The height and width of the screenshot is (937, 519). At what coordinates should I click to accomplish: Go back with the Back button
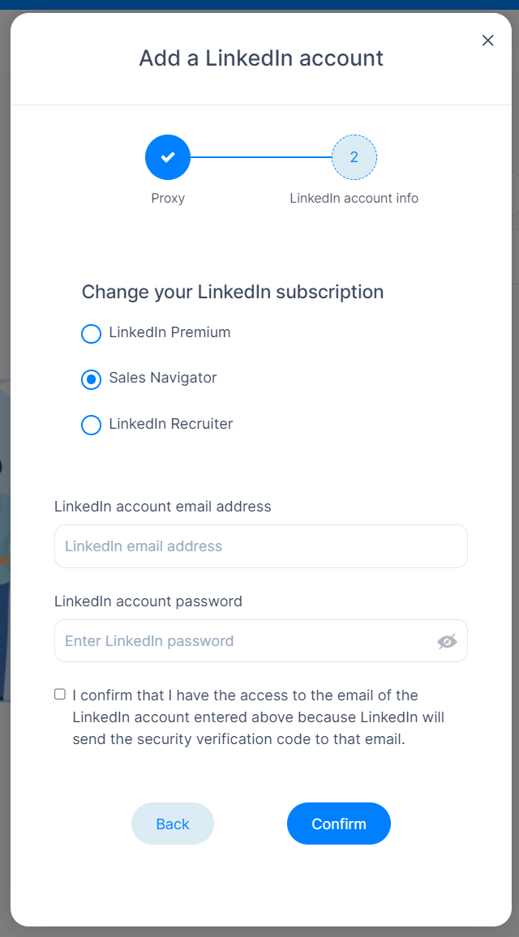tap(173, 824)
